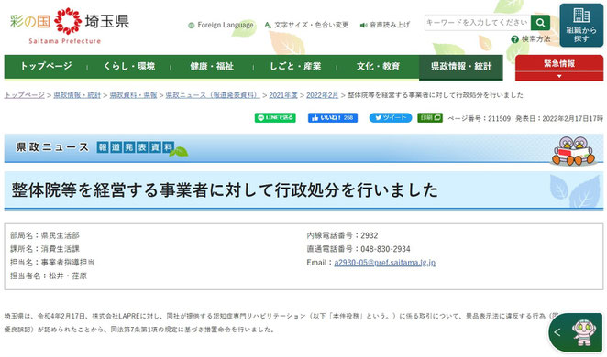Open the くらし・環境 menu
607x357 pixels.
pos(129,67)
